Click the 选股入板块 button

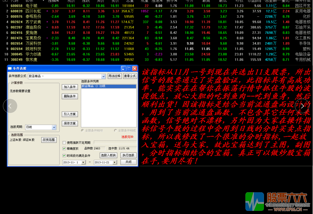click(x=108, y=155)
